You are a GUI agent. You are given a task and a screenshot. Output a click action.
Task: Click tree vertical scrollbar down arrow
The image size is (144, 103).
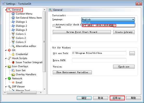44,89
